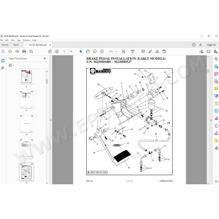Open thumbnail options dropdown
This screenshot has width=219, height=219.
[x=12, y=65]
